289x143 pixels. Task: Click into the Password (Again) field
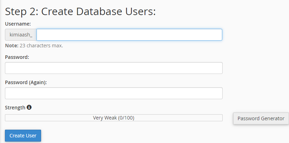pyautogui.click(x=114, y=93)
